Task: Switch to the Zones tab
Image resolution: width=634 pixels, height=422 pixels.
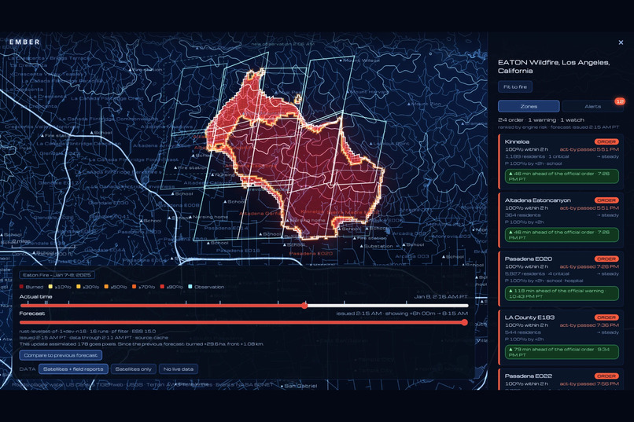Action: (529, 106)
